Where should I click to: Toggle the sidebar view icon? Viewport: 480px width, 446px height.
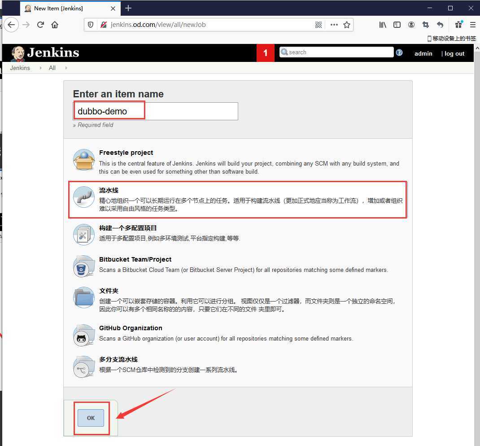[397, 25]
